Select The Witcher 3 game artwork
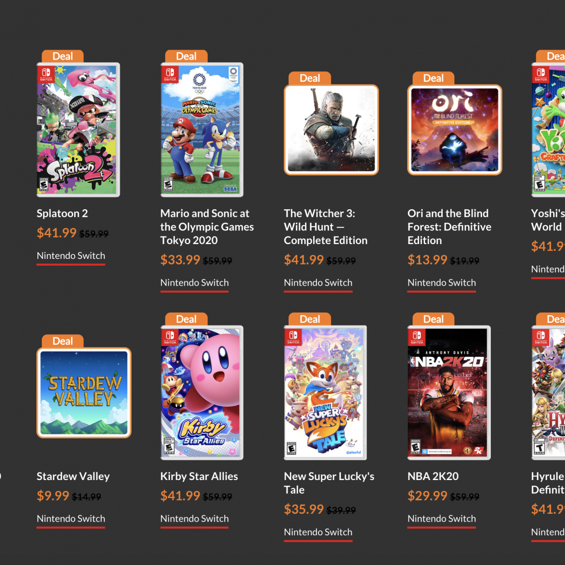565x565 pixels. (x=331, y=129)
